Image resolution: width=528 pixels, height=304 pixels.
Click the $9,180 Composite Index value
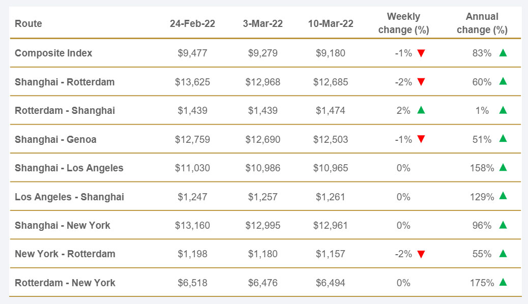click(331, 53)
